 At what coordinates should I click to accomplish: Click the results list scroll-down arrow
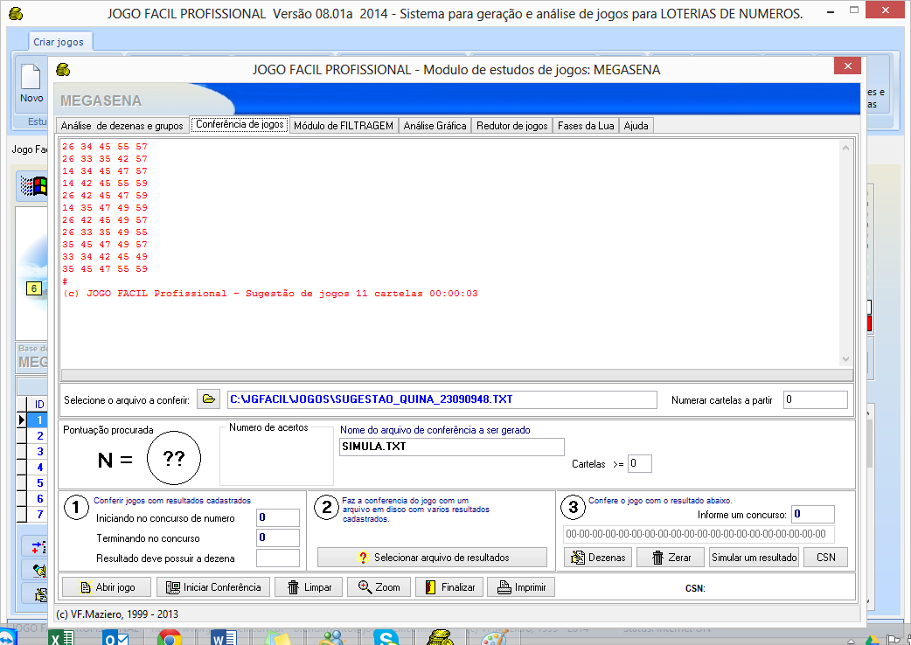click(845, 359)
